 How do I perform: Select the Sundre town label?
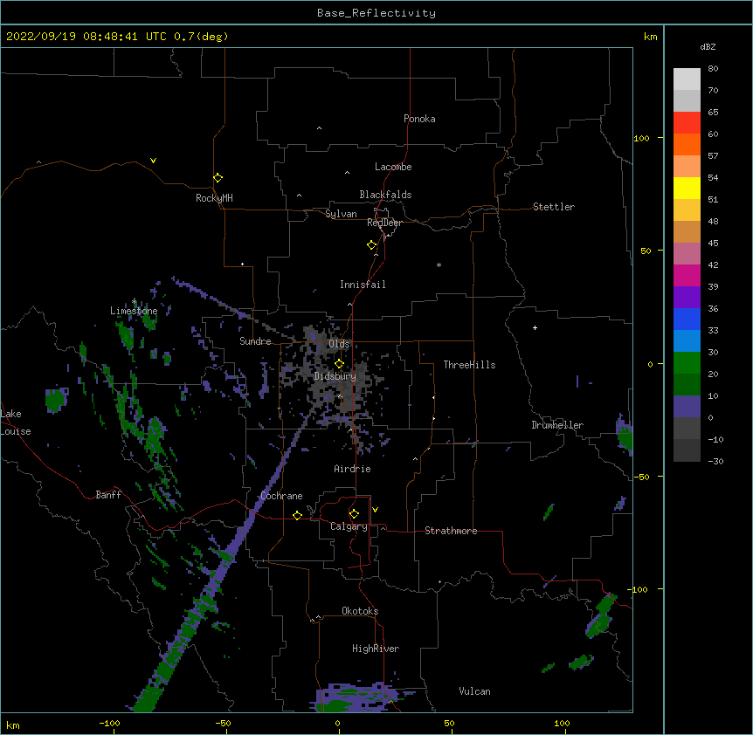tap(255, 341)
